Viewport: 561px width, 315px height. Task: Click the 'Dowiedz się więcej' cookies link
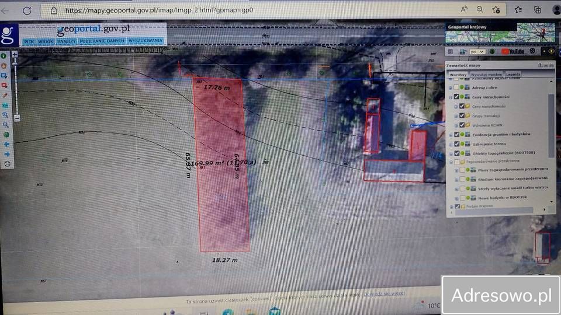(384, 293)
